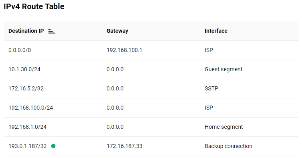Select the 193.0.1.187/32 route entry
The image size is (302, 158).
[x=151, y=146]
